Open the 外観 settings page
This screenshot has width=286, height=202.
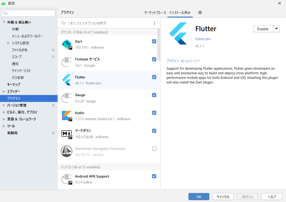point(15,29)
